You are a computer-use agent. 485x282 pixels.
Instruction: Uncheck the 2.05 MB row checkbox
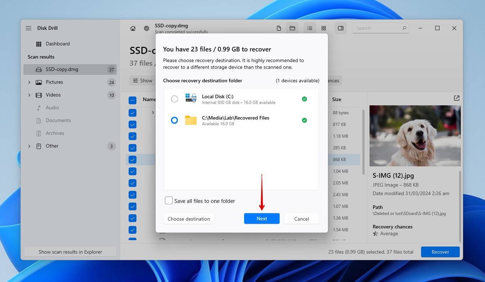point(133,183)
